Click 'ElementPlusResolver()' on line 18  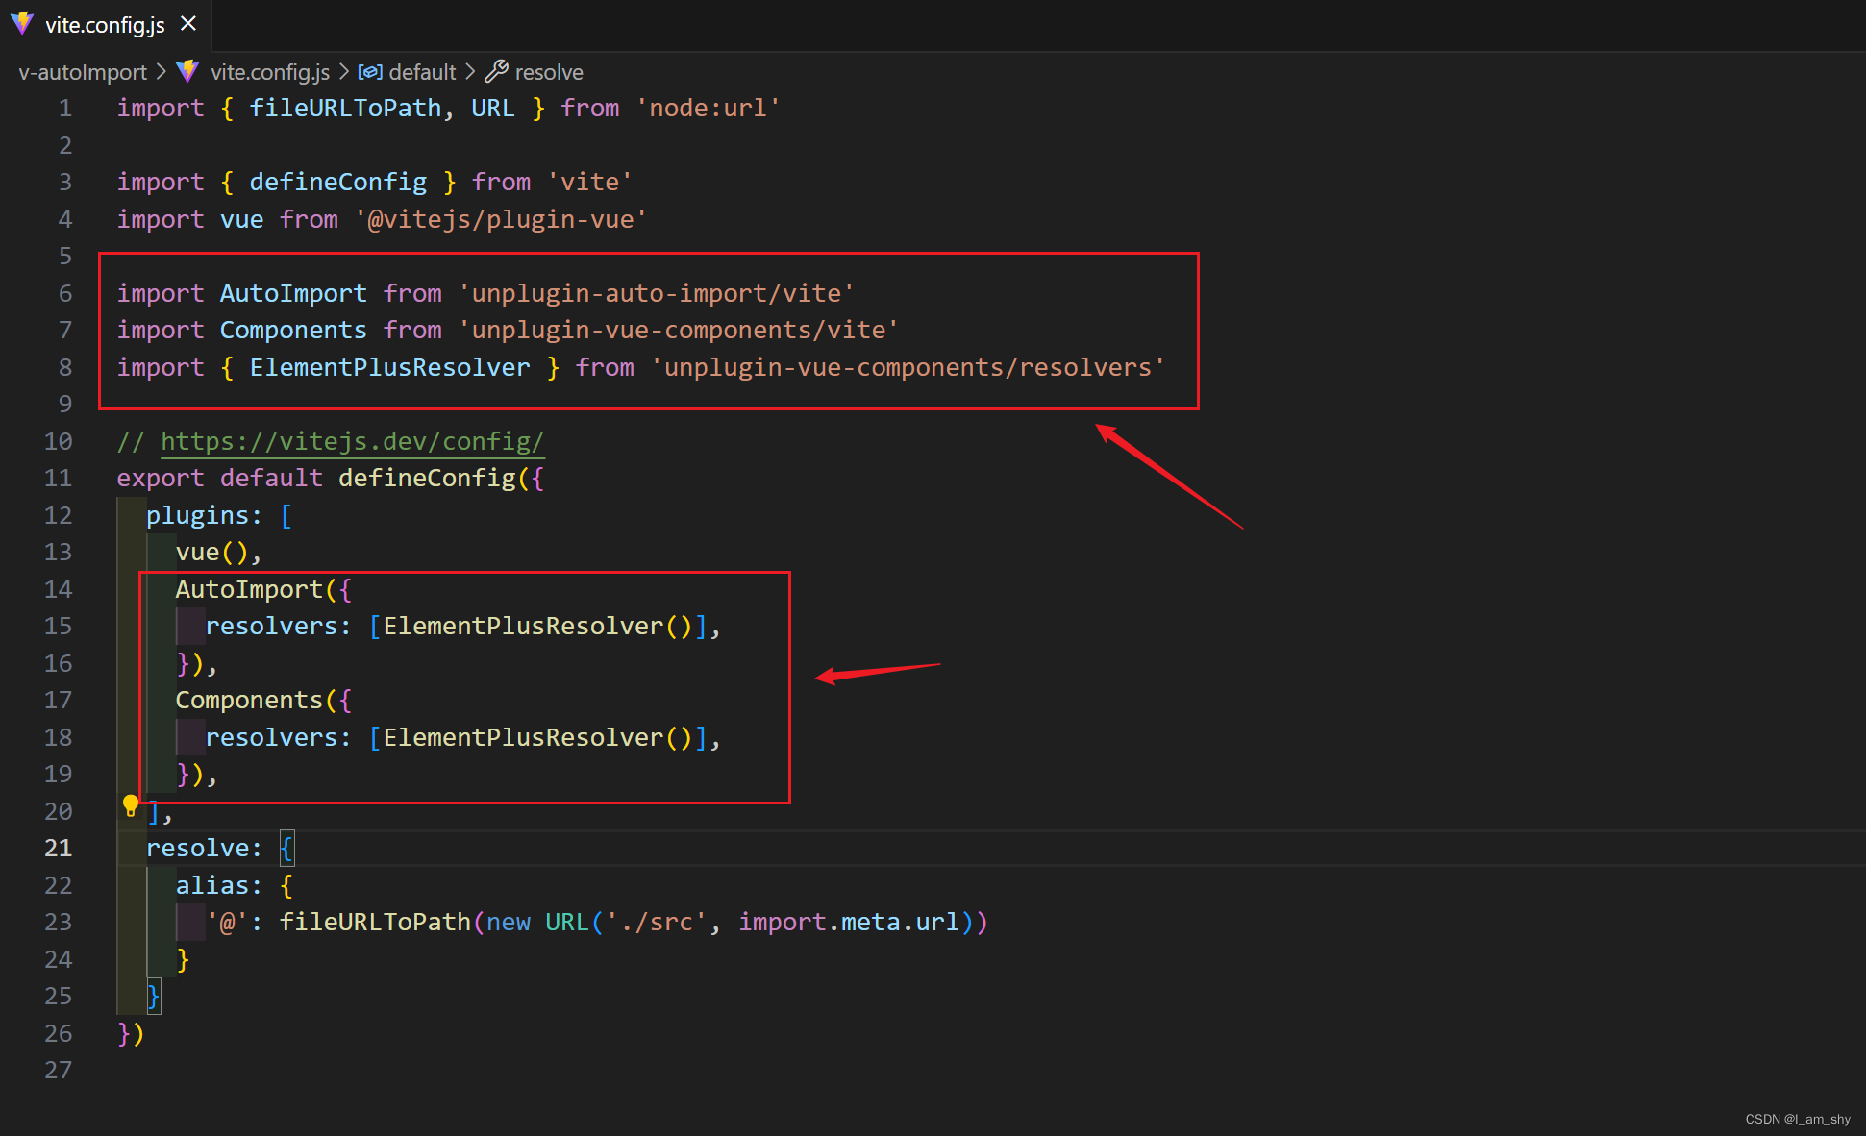(537, 737)
